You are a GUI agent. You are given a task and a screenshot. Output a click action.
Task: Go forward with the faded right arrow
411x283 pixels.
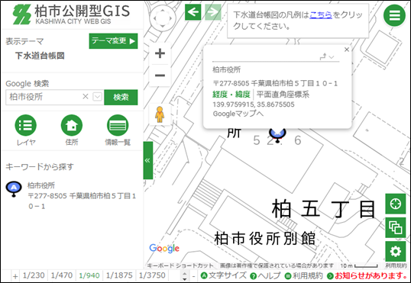pos(213,12)
